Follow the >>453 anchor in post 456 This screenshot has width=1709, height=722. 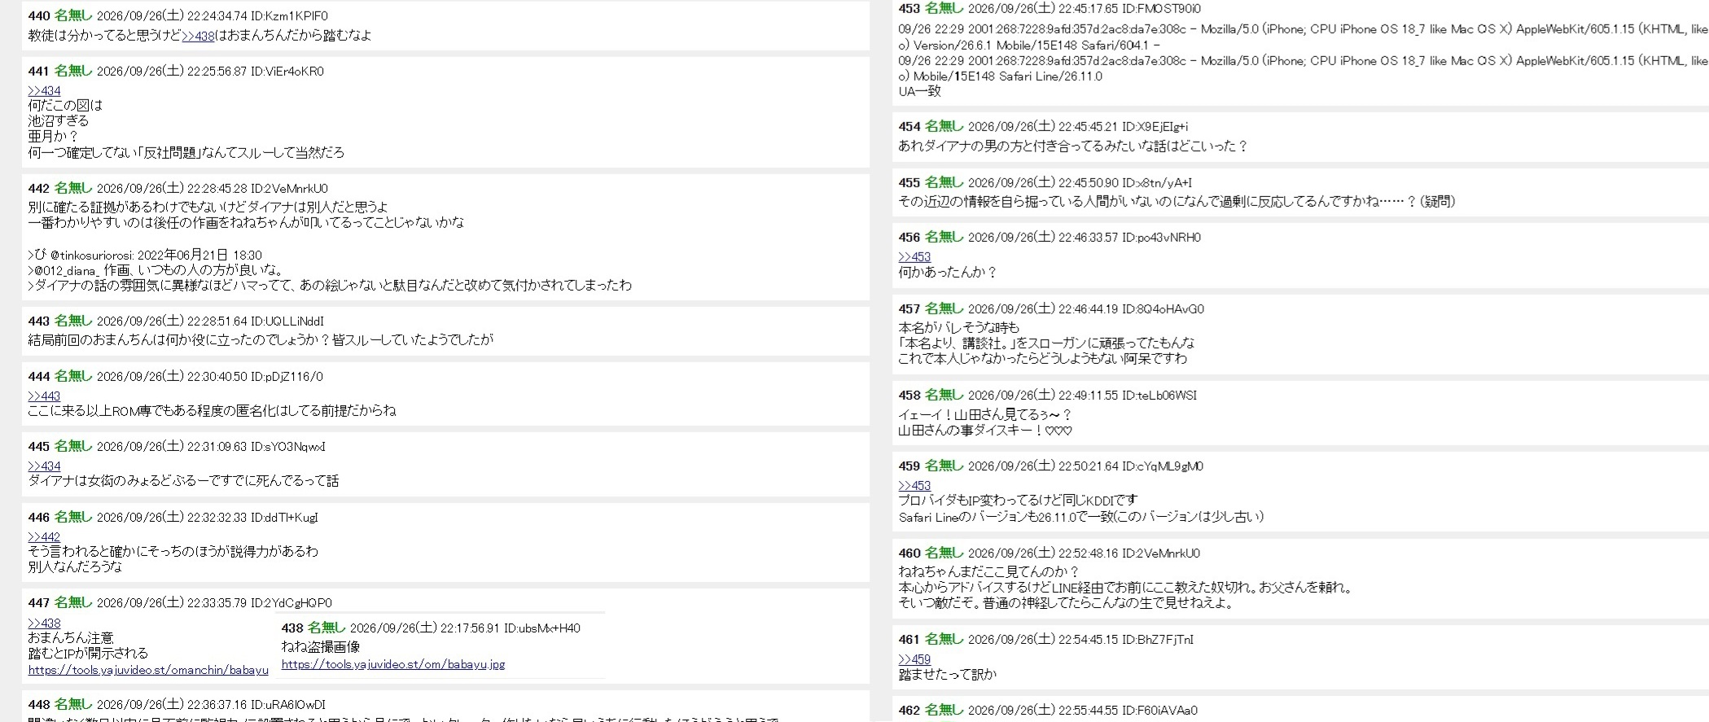[x=914, y=256]
